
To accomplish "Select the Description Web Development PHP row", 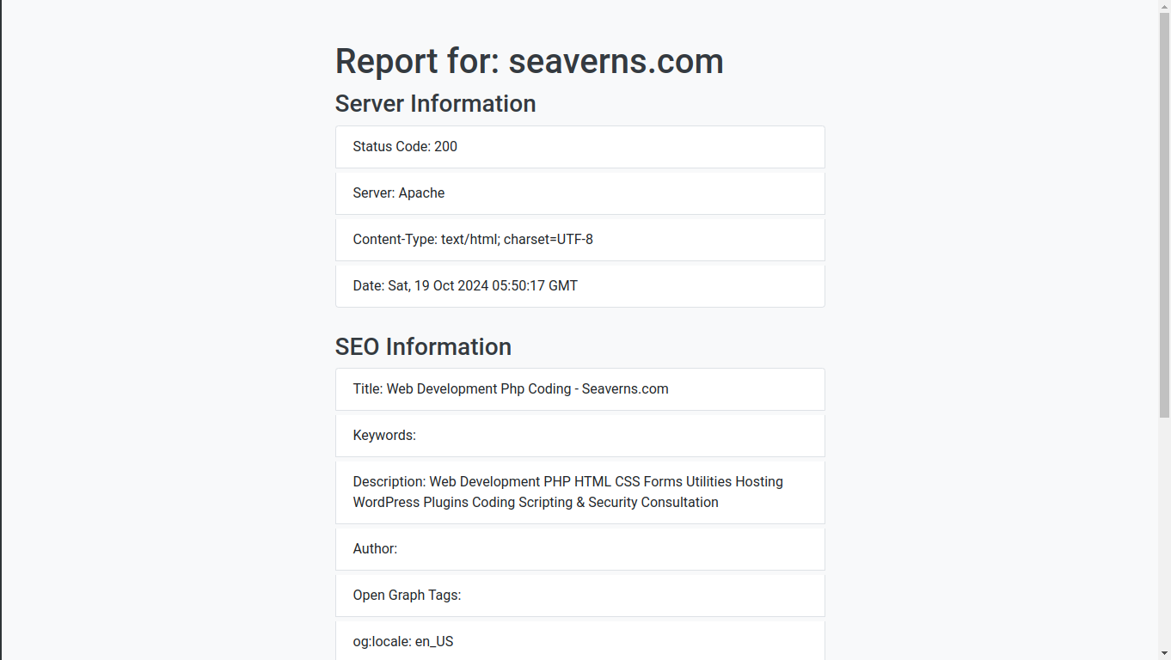I will pos(579,492).
